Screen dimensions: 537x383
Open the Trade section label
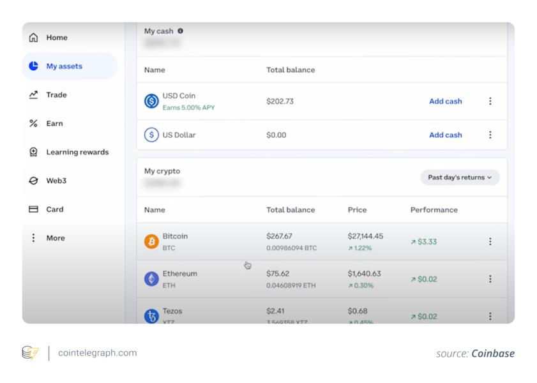click(x=56, y=95)
